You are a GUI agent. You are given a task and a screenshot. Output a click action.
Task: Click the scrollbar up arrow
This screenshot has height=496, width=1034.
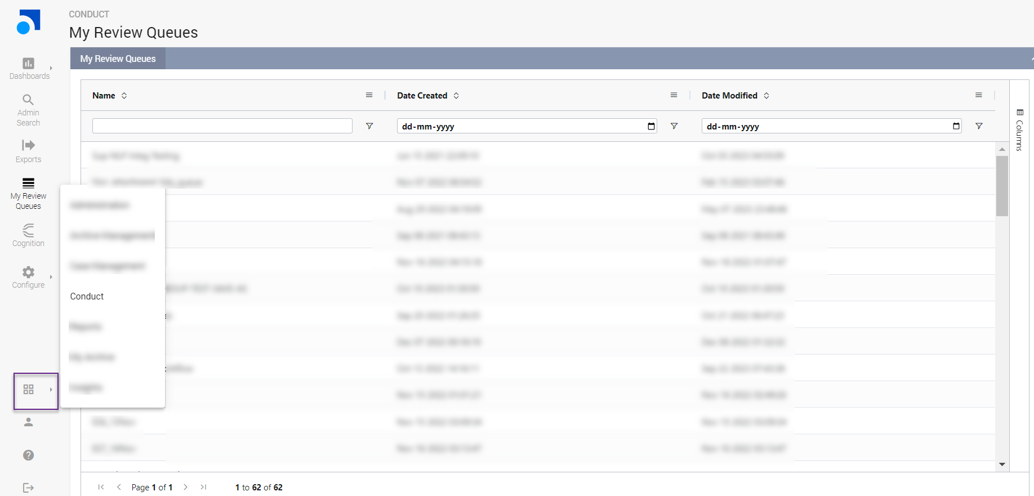tap(1002, 149)
